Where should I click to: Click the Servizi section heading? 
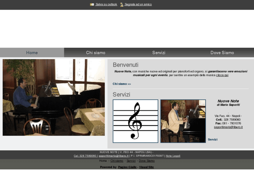point(121,94)
